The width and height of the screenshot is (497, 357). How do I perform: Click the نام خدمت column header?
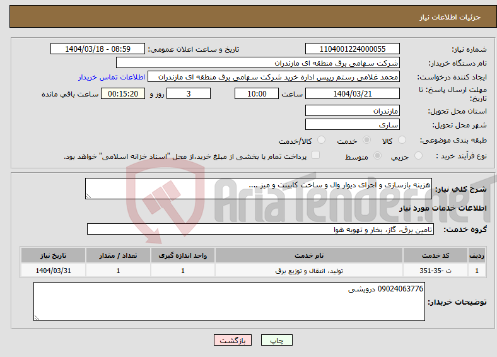pyautogui.click(x=309, y=255)
